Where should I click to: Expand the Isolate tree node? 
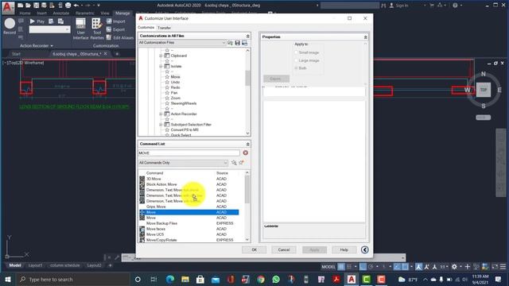pos(161,66)
